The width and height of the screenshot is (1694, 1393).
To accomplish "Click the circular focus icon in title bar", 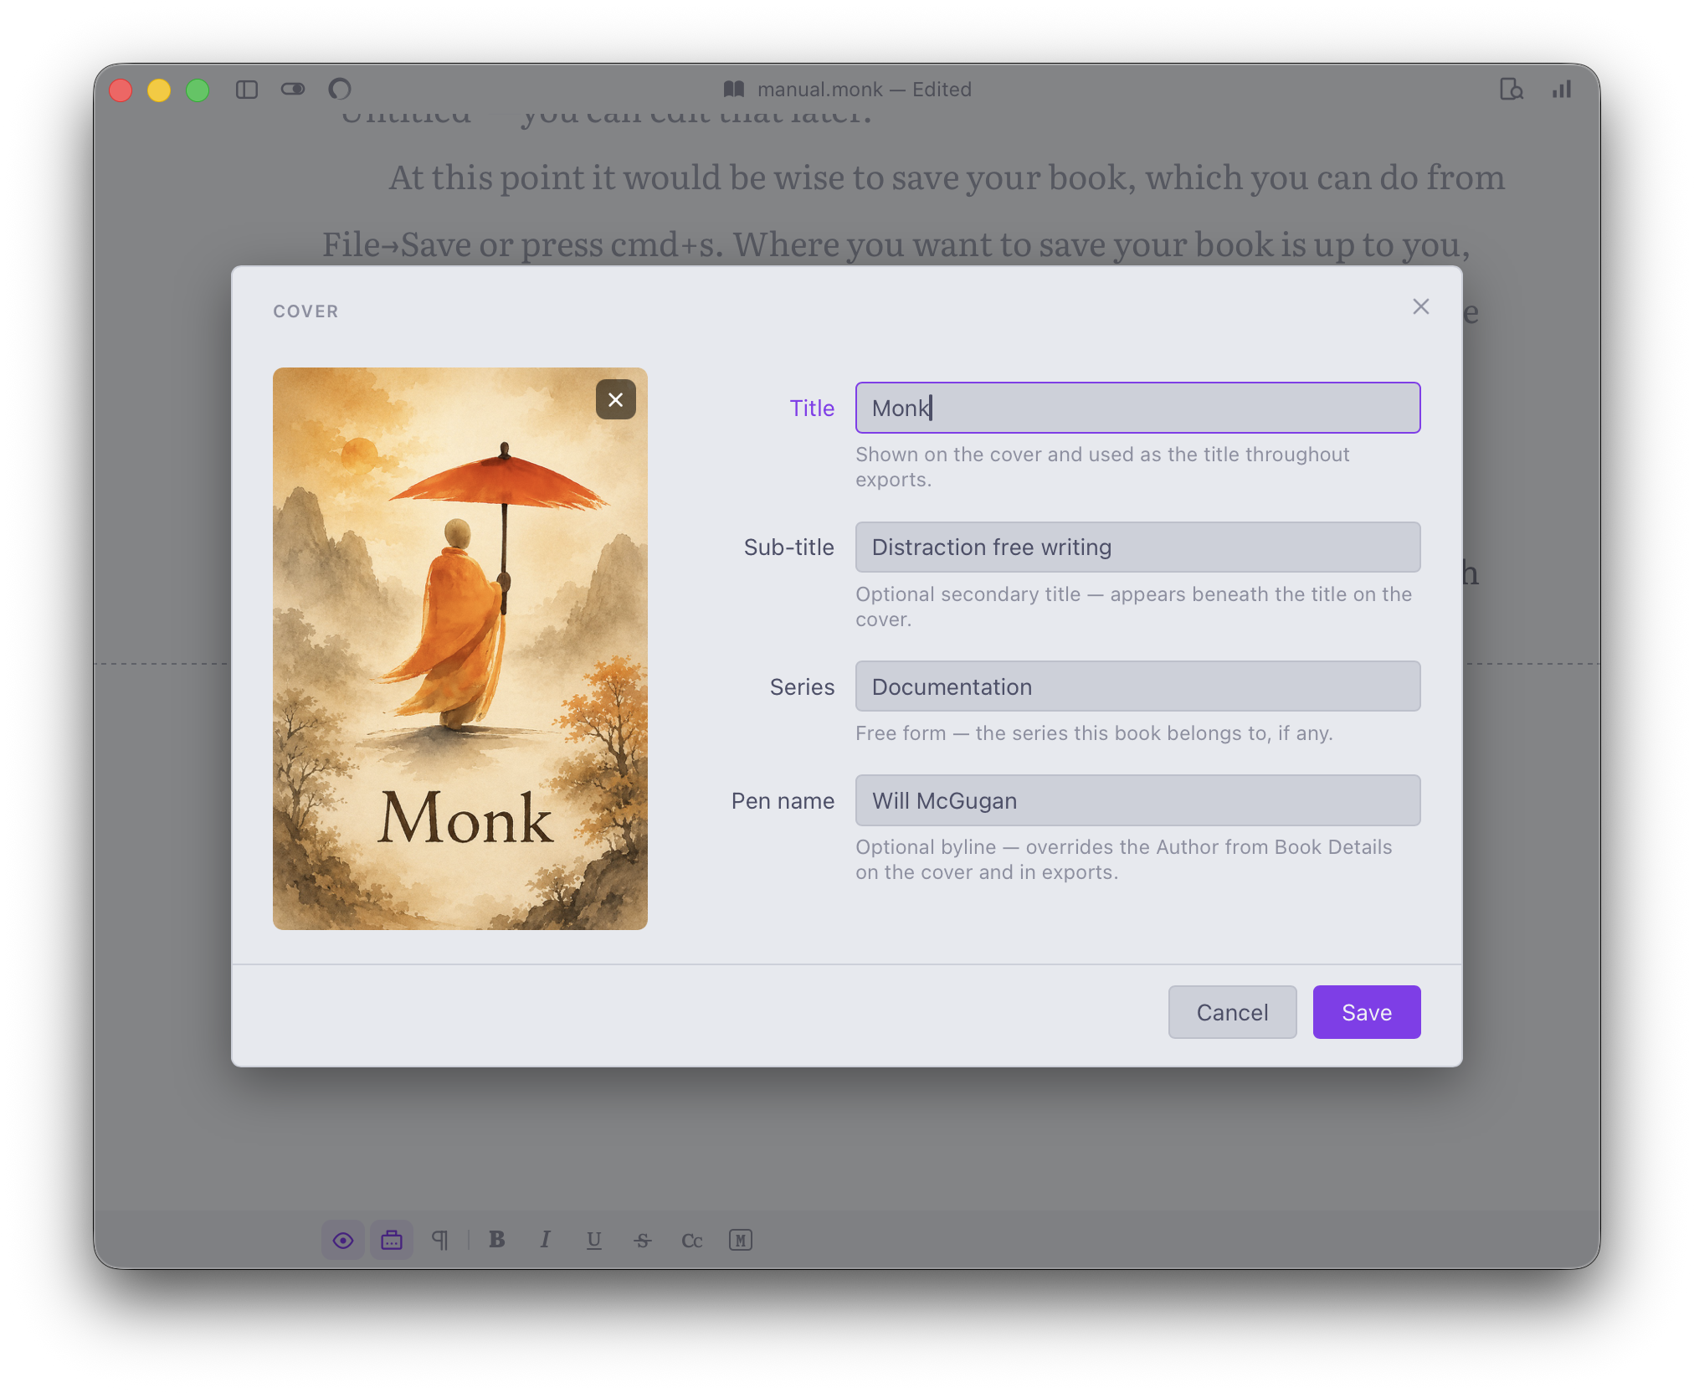I will [340, 89].
